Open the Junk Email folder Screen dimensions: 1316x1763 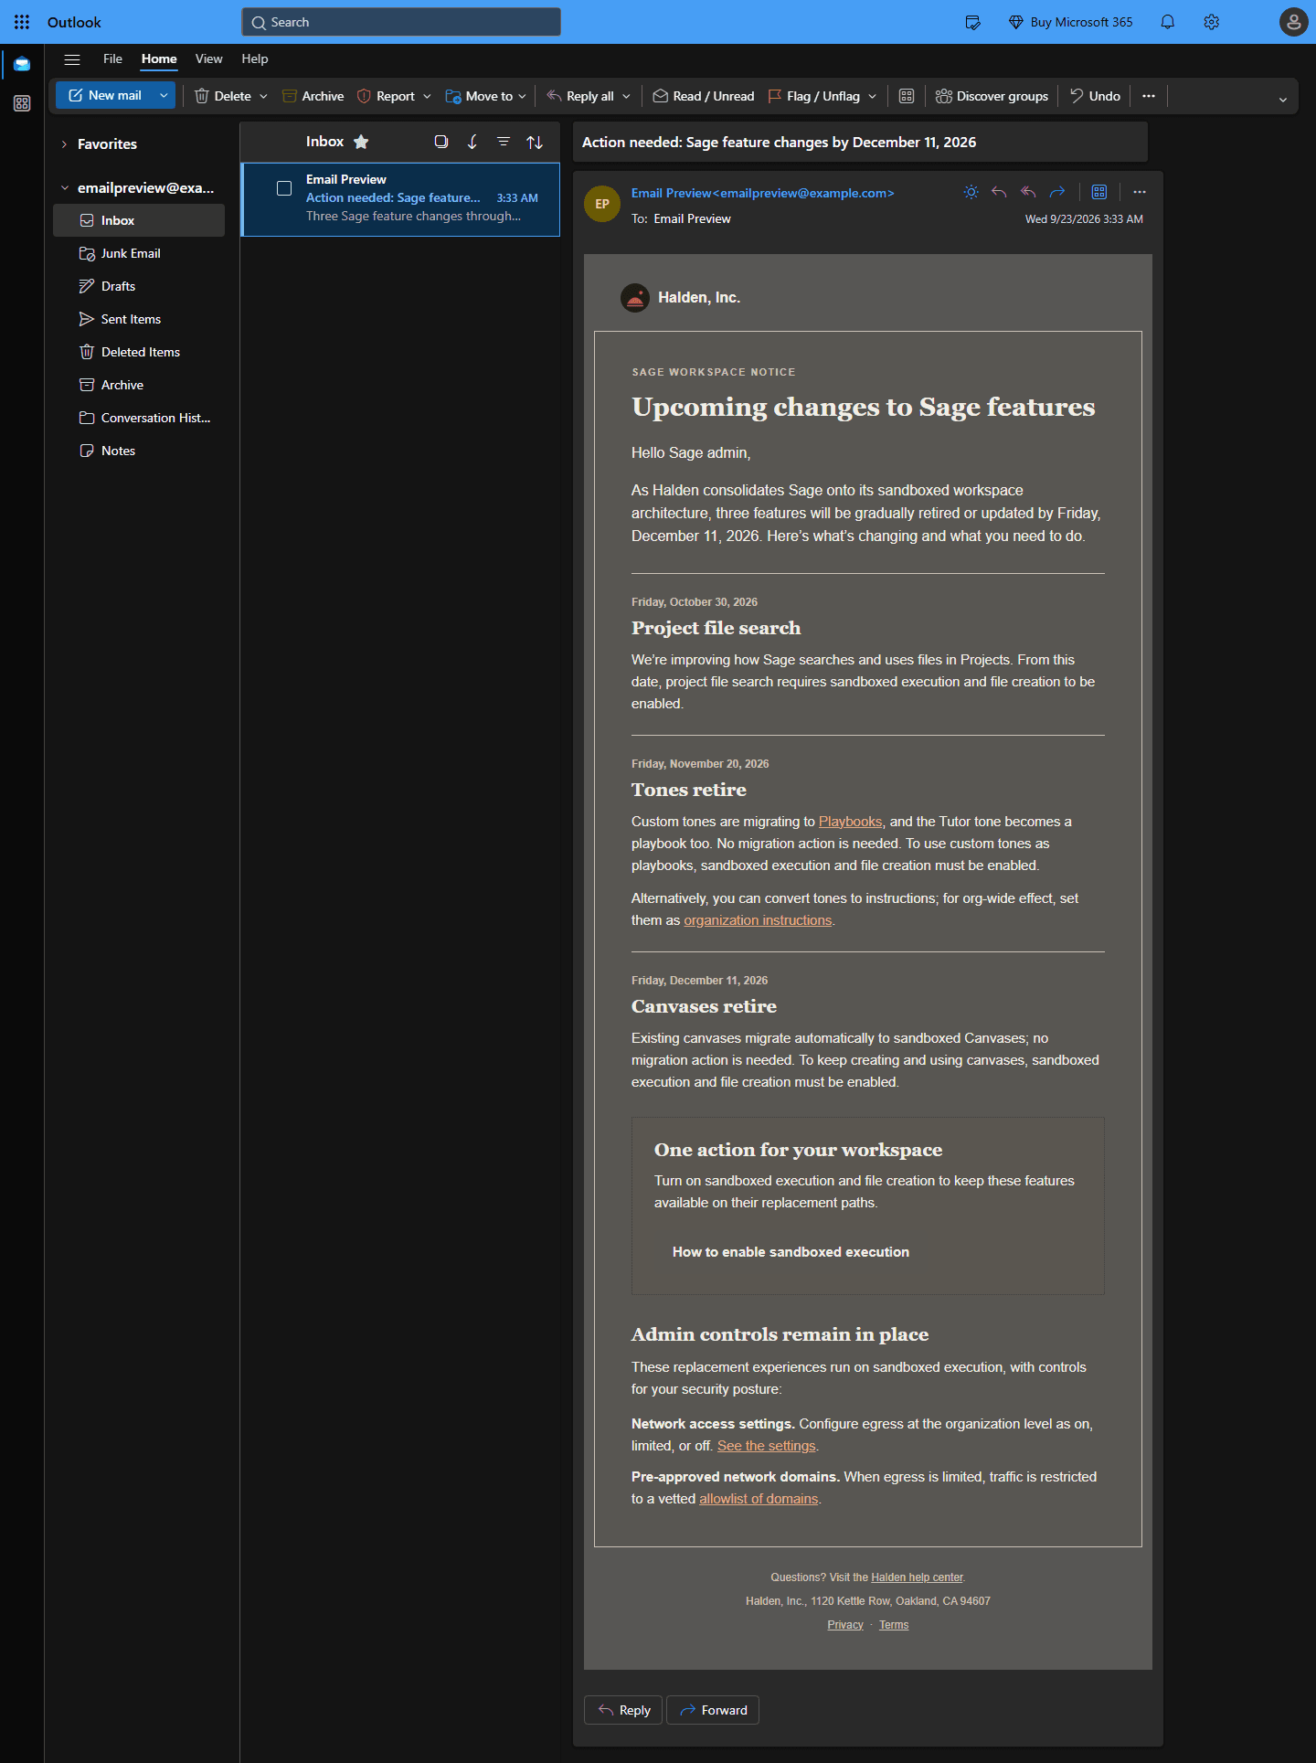click(x=139, y=253)
